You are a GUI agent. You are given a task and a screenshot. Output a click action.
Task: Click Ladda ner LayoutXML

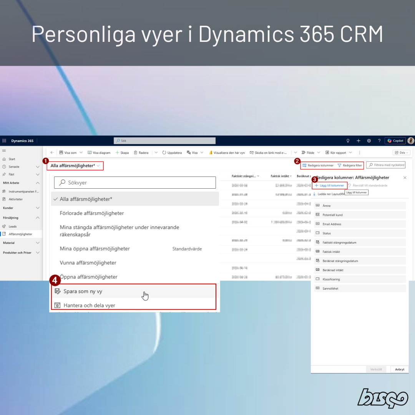(x=329, y=194)
